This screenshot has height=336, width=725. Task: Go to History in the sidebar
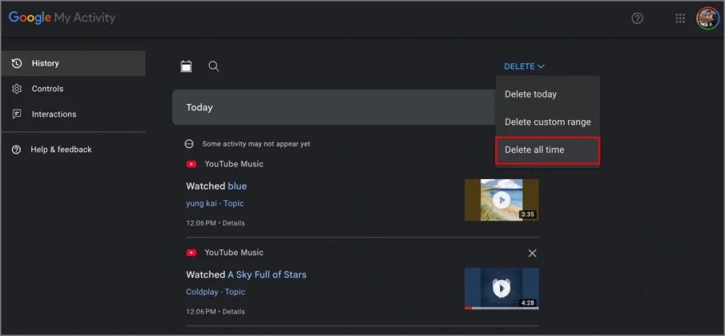pyautogui.click(x=74, y=64)
